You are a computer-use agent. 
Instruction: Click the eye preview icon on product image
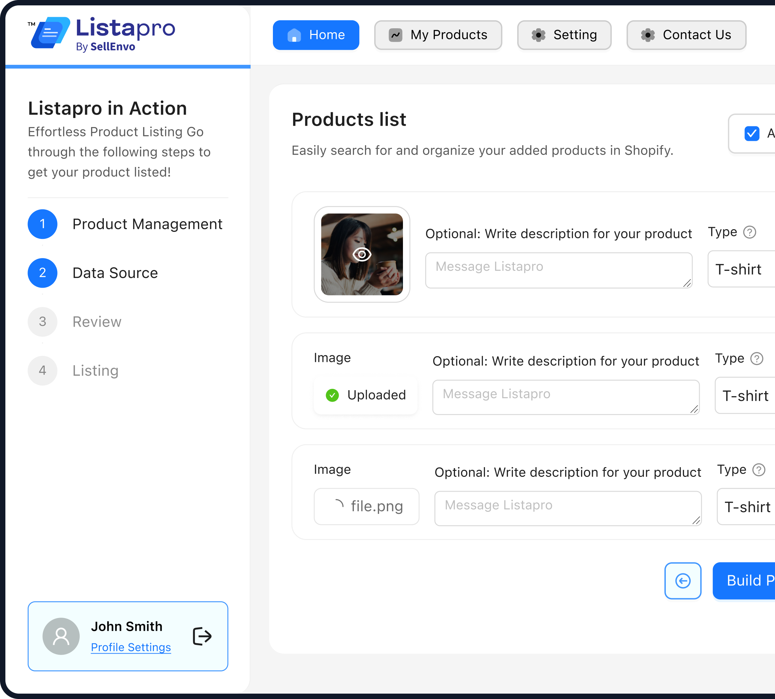(362, 254)
